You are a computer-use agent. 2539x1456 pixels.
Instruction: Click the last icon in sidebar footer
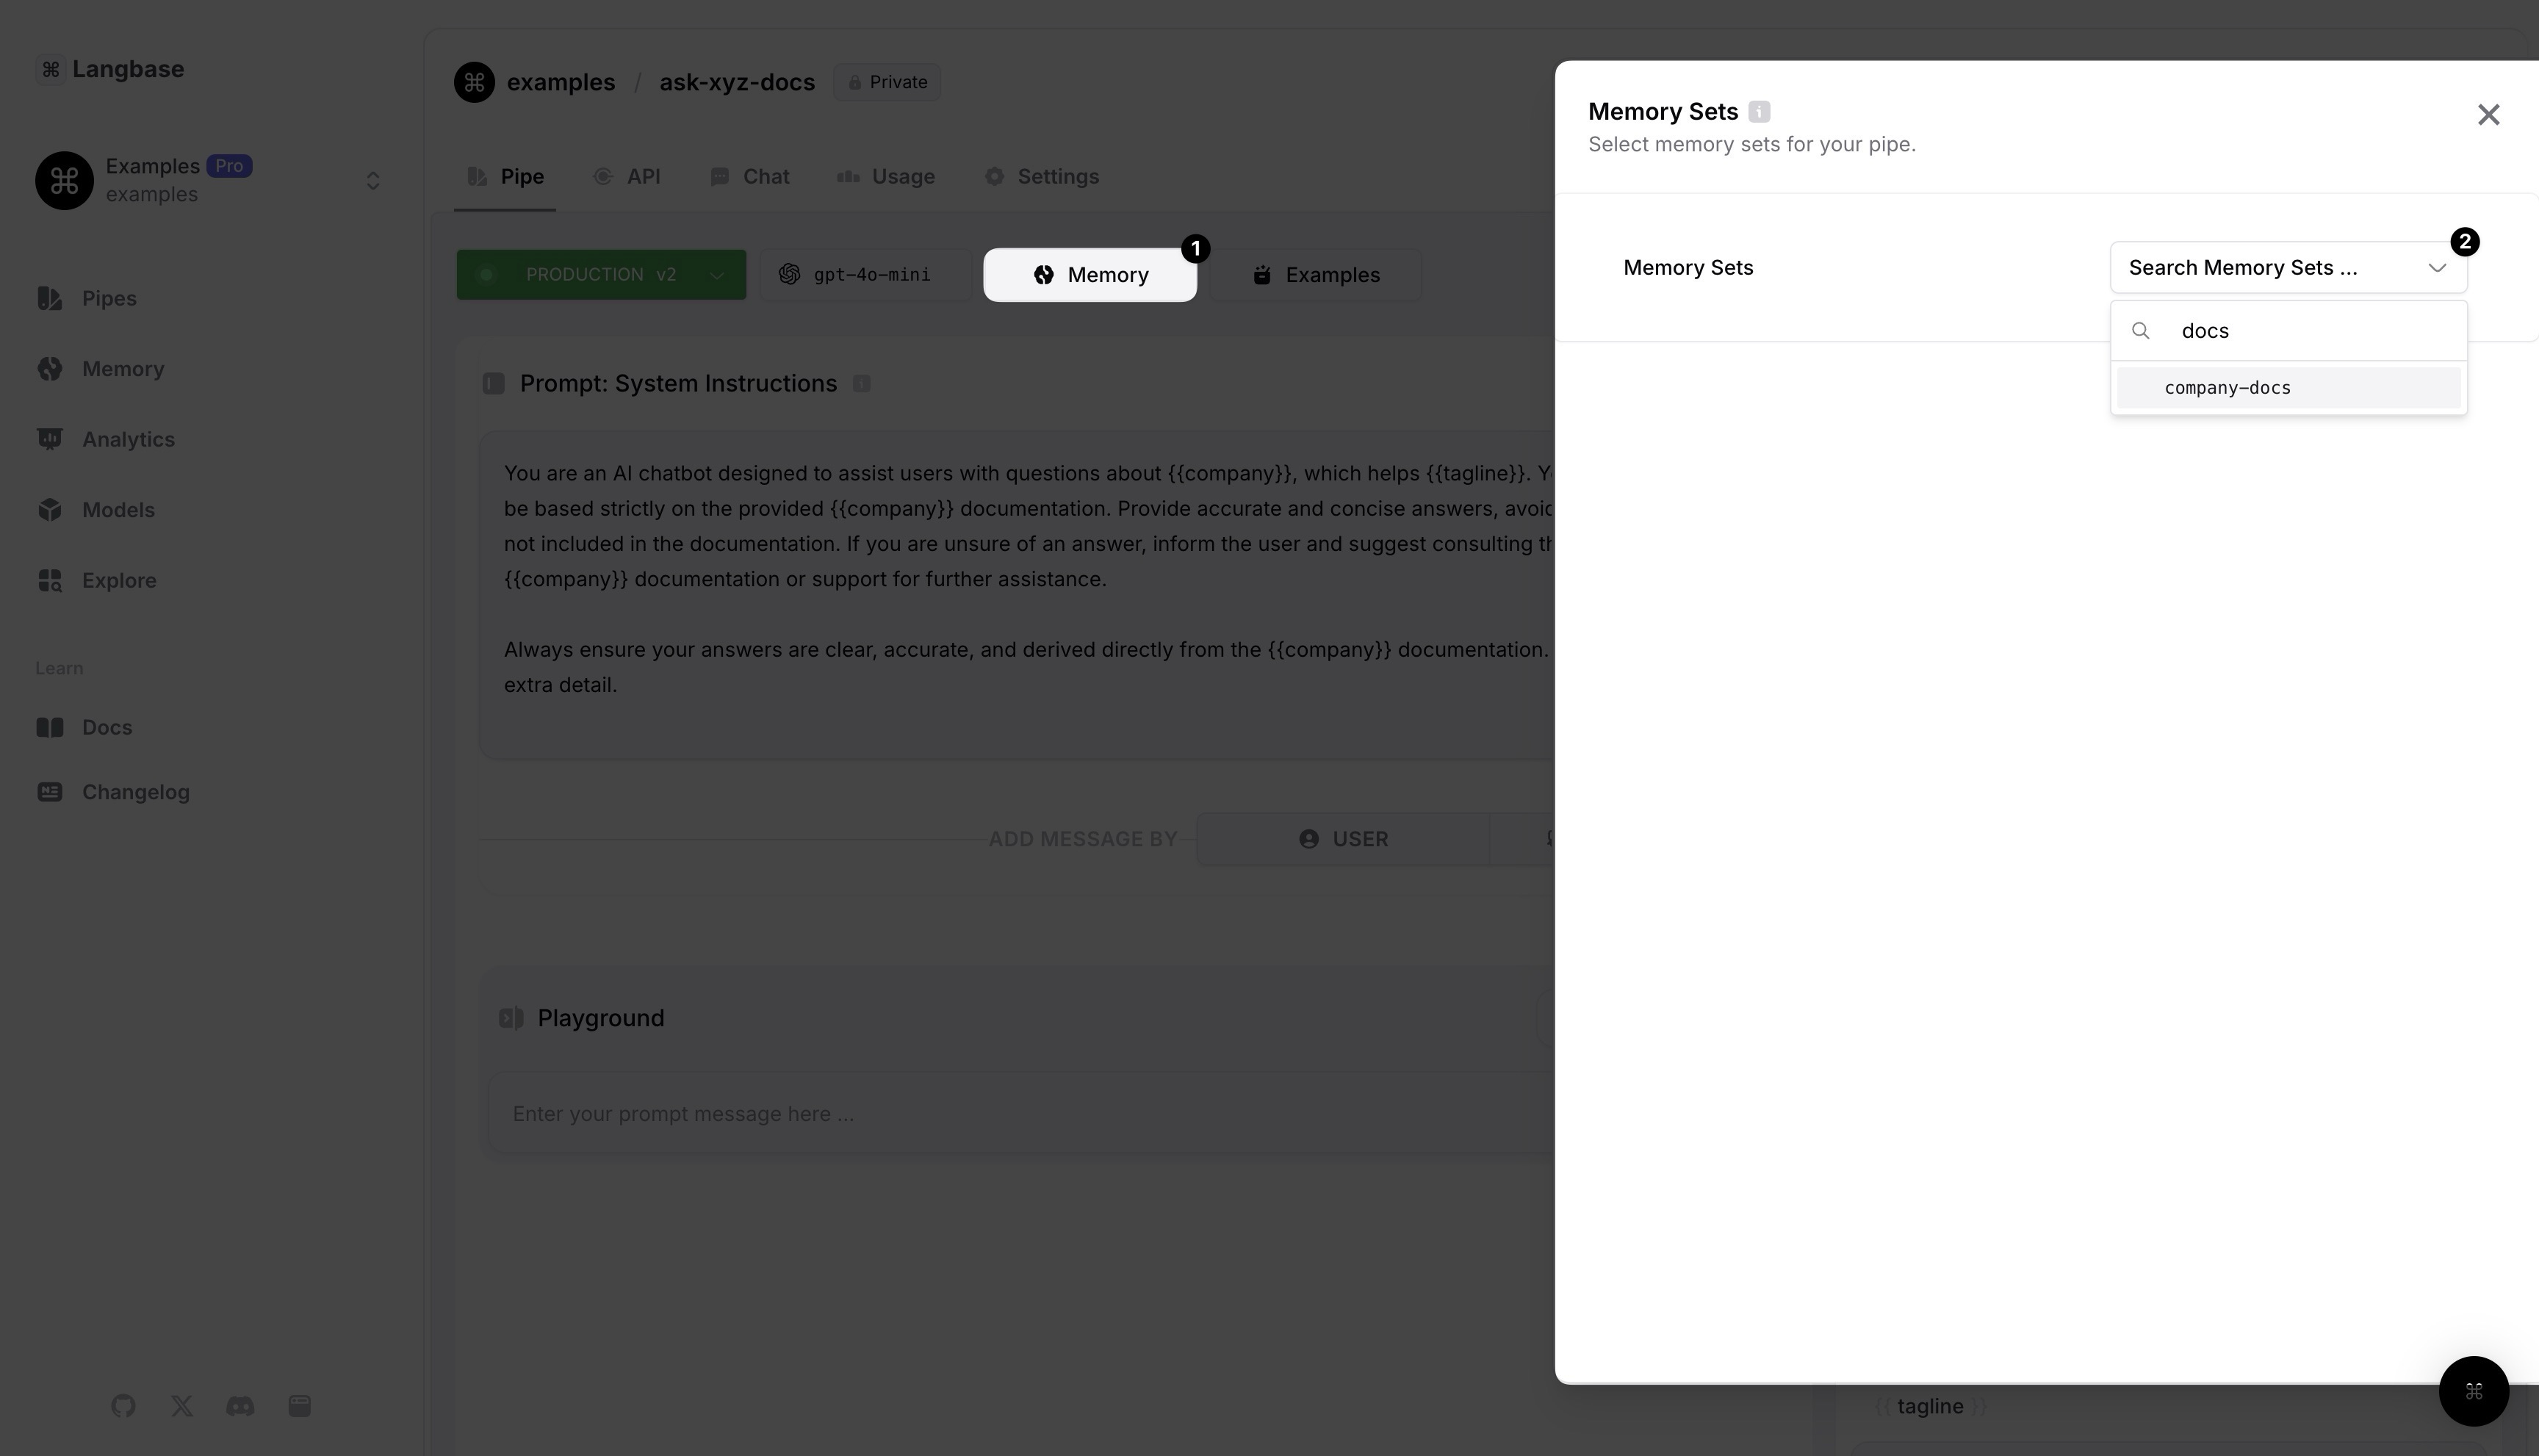(x=299, y=1406)
